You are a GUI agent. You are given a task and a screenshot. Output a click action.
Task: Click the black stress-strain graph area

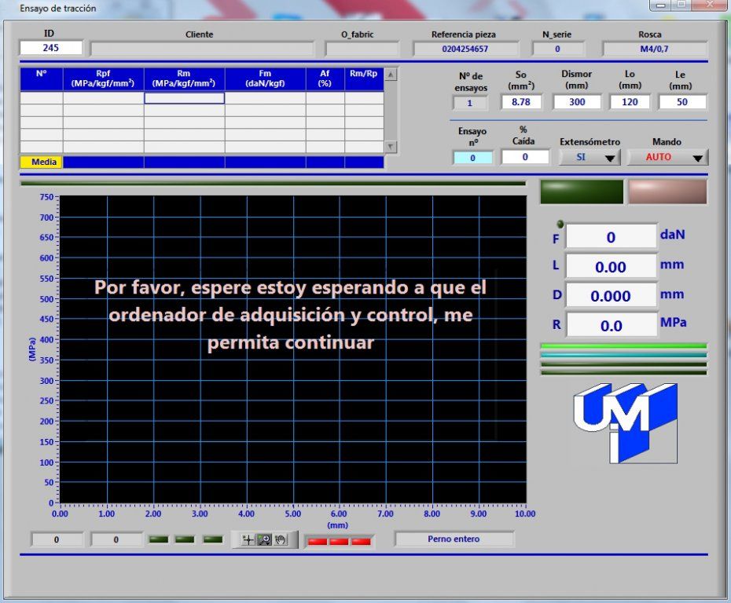[x=292, y=349]
